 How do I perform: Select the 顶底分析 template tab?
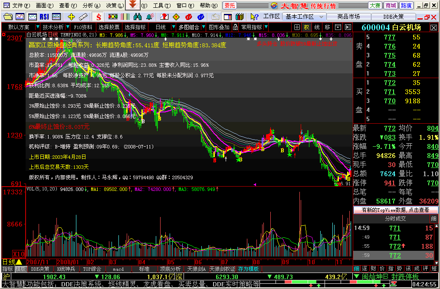pyautogui.click(x=170, y=269)
